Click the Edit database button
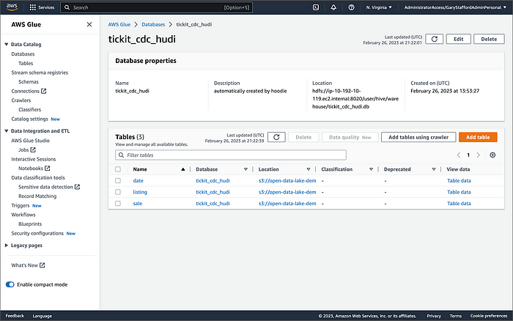Screen dimensions: 513x321 458,39
